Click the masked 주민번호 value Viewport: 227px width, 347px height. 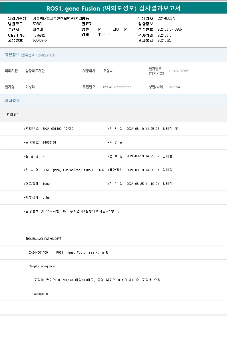coord(117,87)
